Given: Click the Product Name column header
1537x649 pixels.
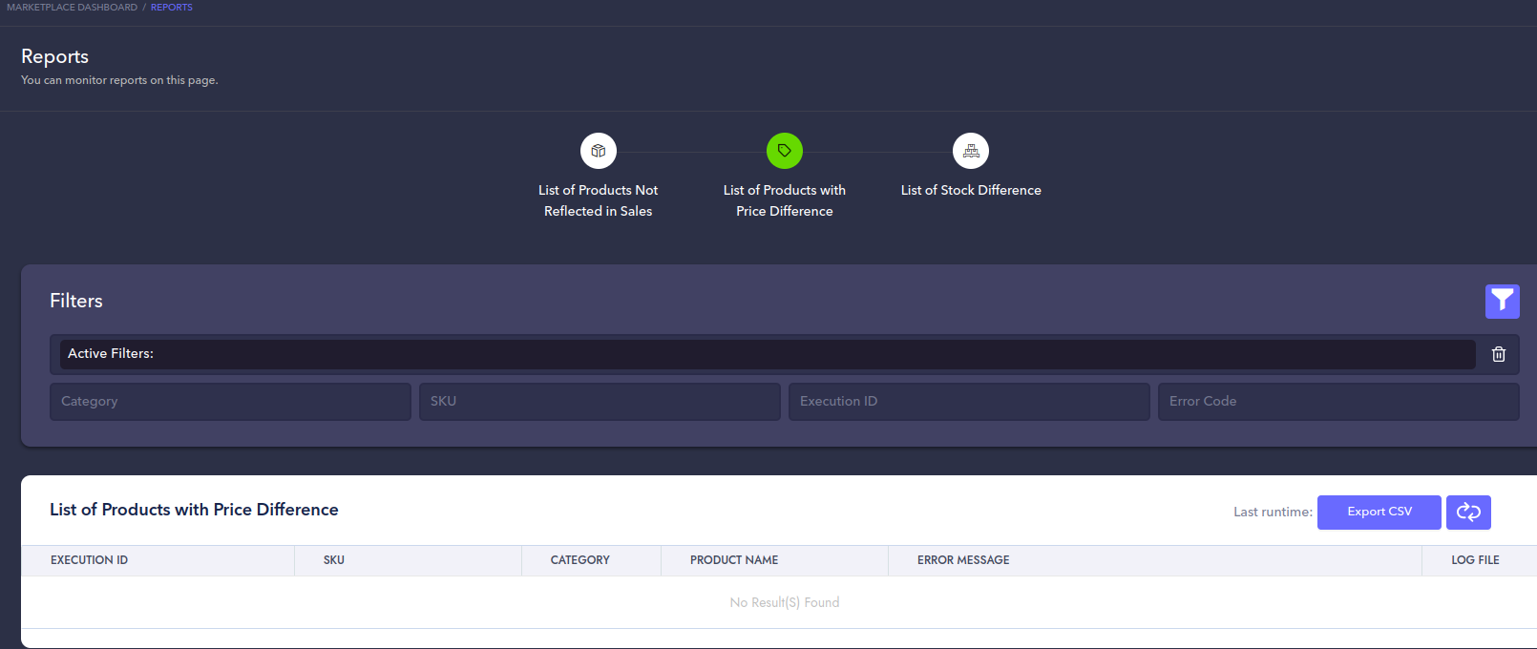Looking at the screenshot, I should tap(733, 560).
